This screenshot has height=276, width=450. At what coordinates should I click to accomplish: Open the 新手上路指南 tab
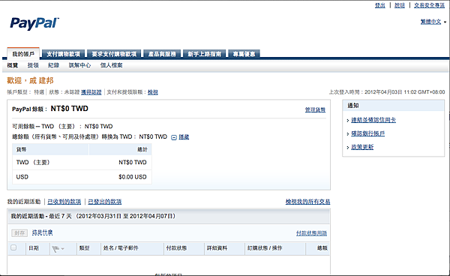tap(204, 54)
